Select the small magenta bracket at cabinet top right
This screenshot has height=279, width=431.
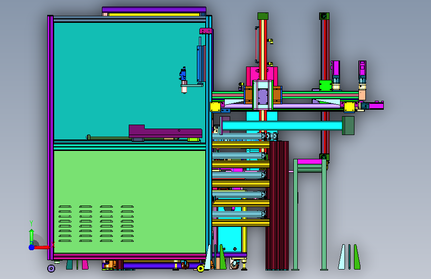[206, 31]
